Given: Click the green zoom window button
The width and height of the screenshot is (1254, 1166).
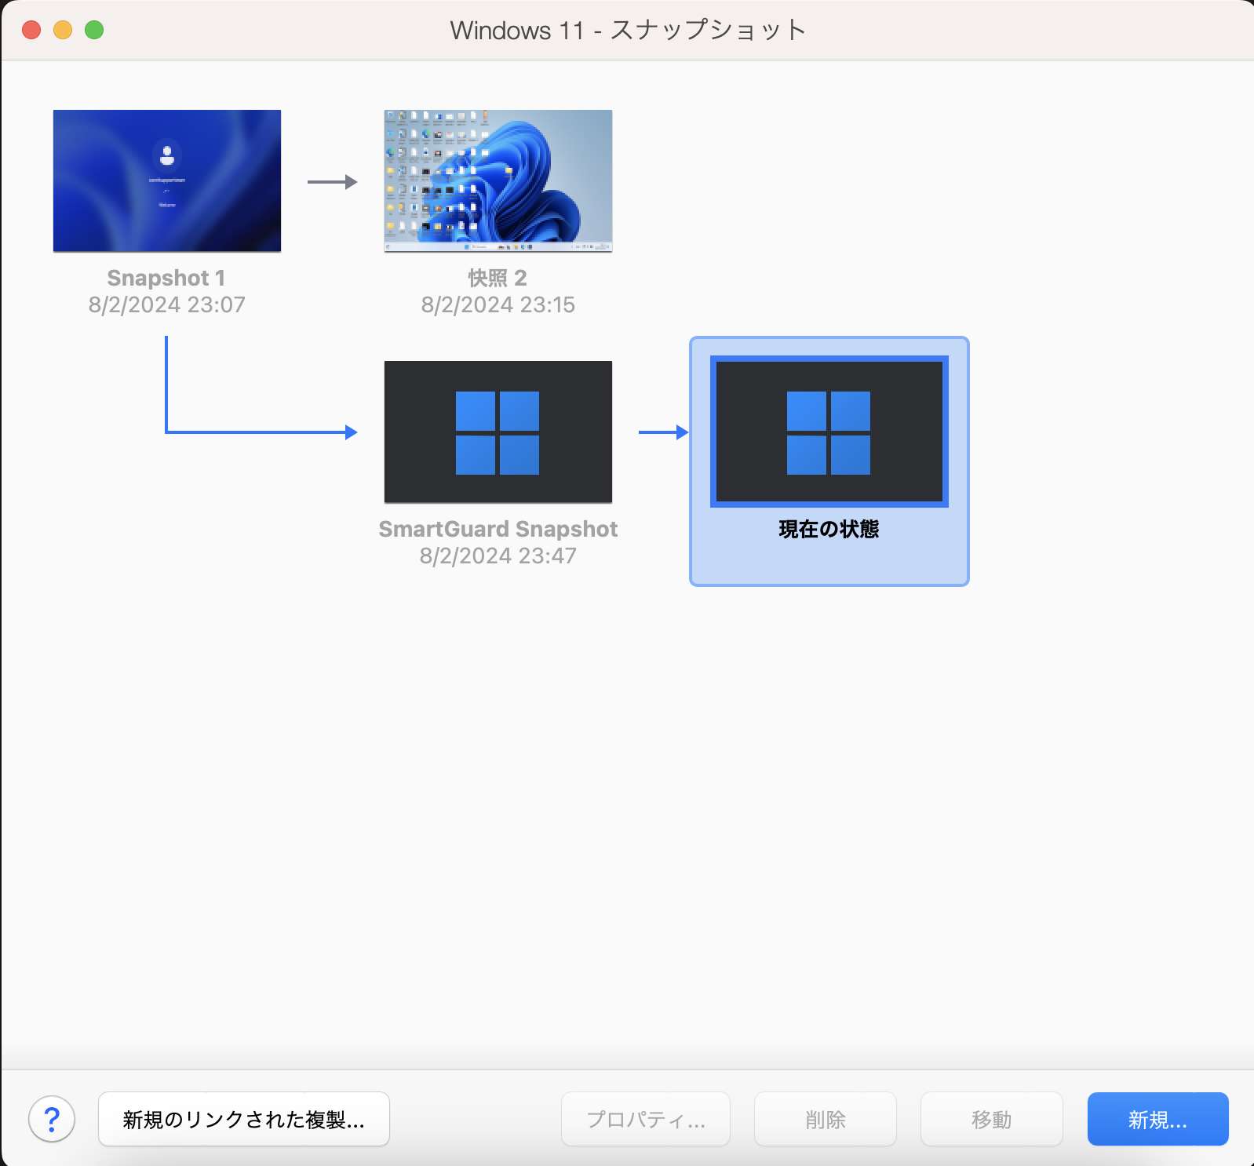Looking at the screenshot, I should click(94, 30).
